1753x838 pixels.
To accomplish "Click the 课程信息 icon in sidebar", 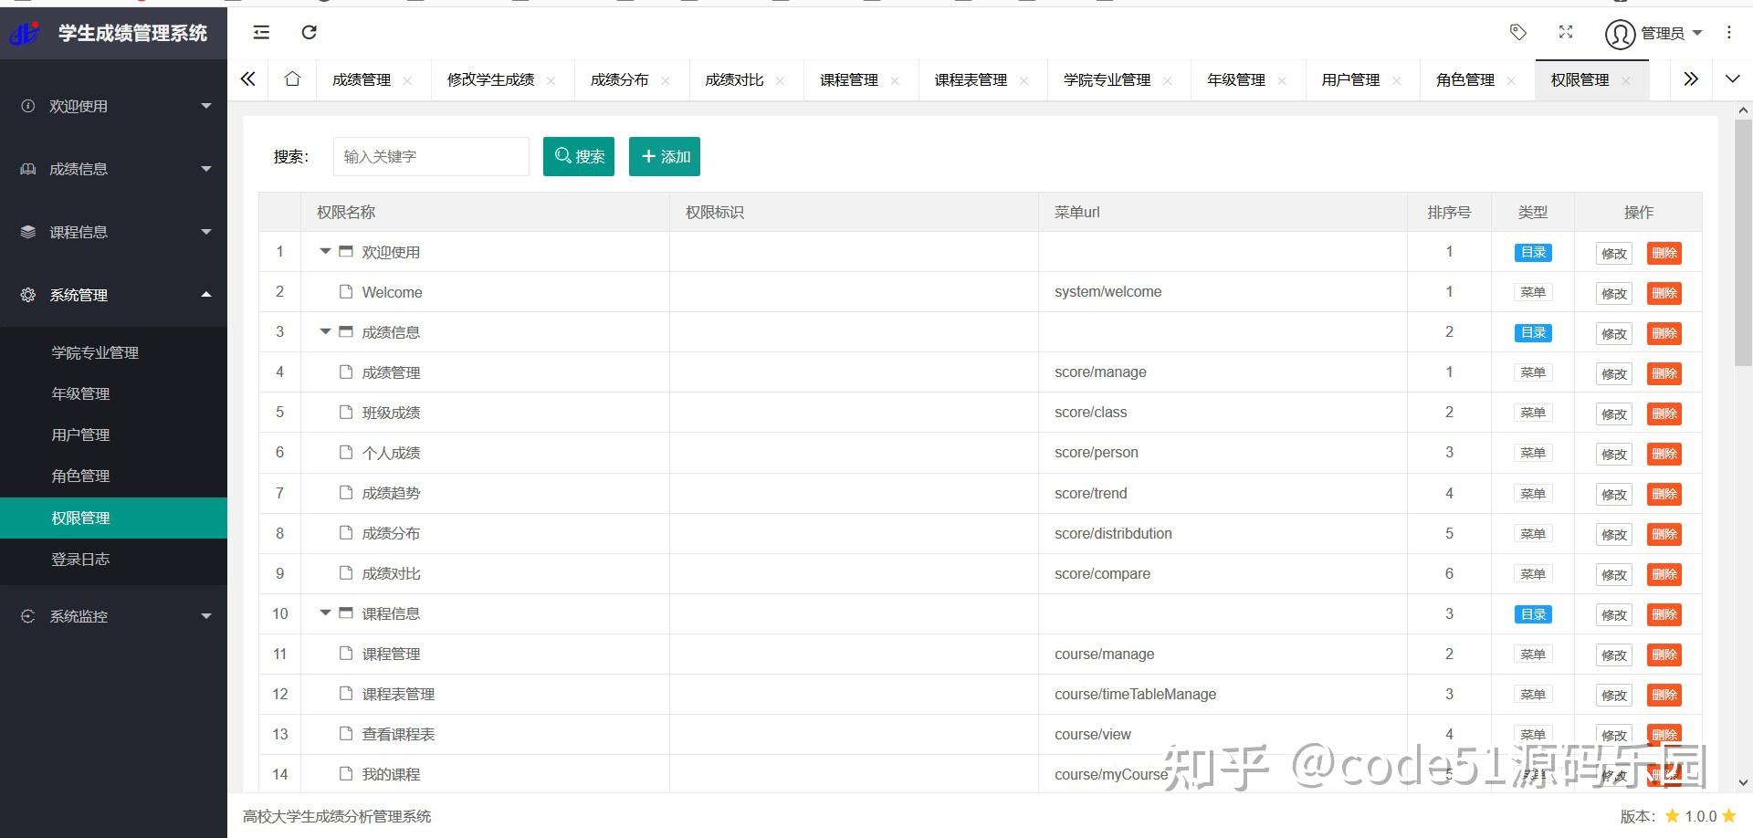I will (x=26, y=232).
